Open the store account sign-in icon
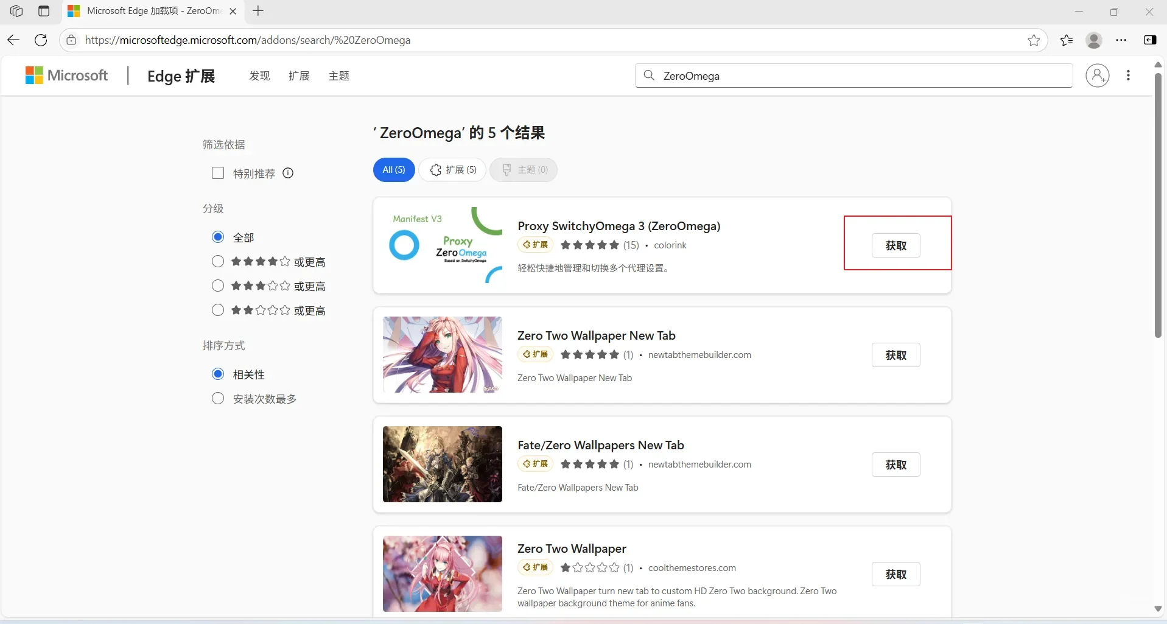1167x624 pixels. coord(1097,75)
